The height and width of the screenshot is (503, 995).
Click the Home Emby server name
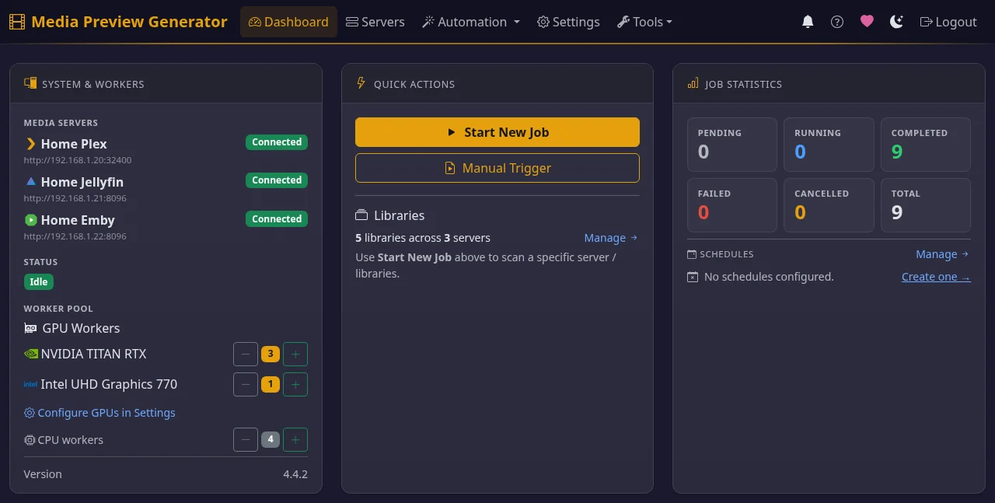(78, 220)
